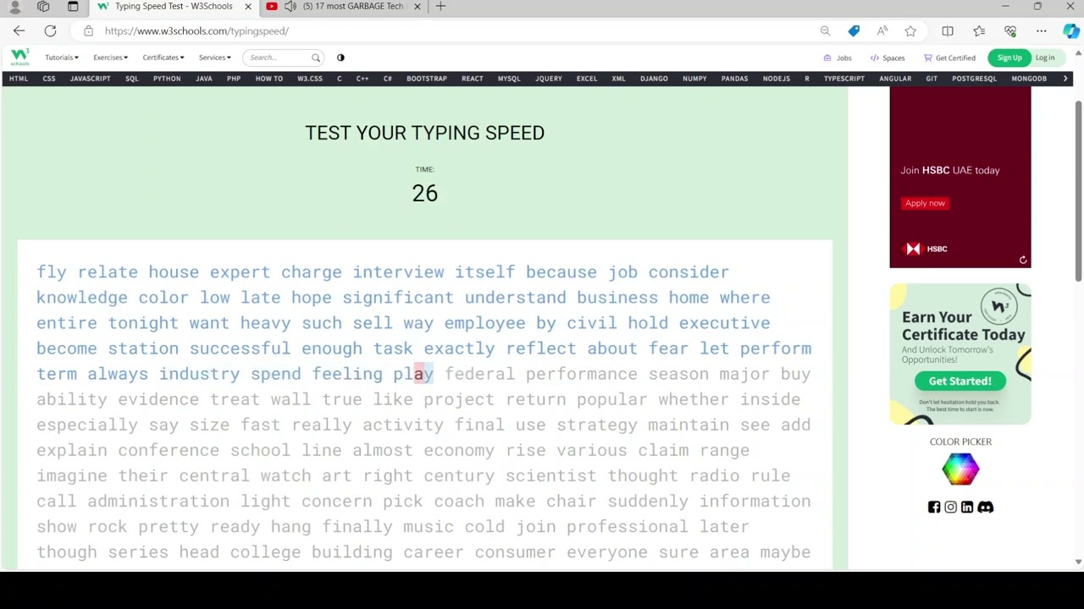The height and width of the screenshot is (609, 1084).
Task: Open the browser zoom magnifier icon
Action: (x=825, y=31)
